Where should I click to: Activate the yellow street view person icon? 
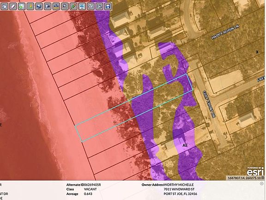[x=30, y=6]
